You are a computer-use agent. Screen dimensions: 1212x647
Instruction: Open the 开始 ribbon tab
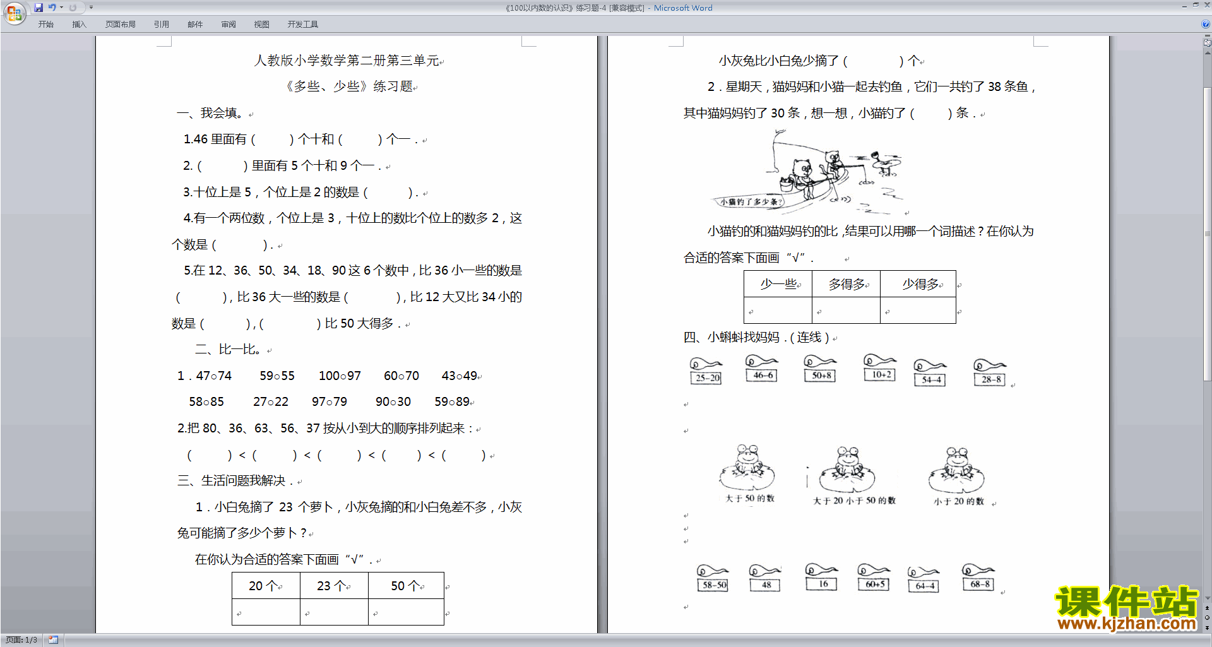[x=45, y=25]
